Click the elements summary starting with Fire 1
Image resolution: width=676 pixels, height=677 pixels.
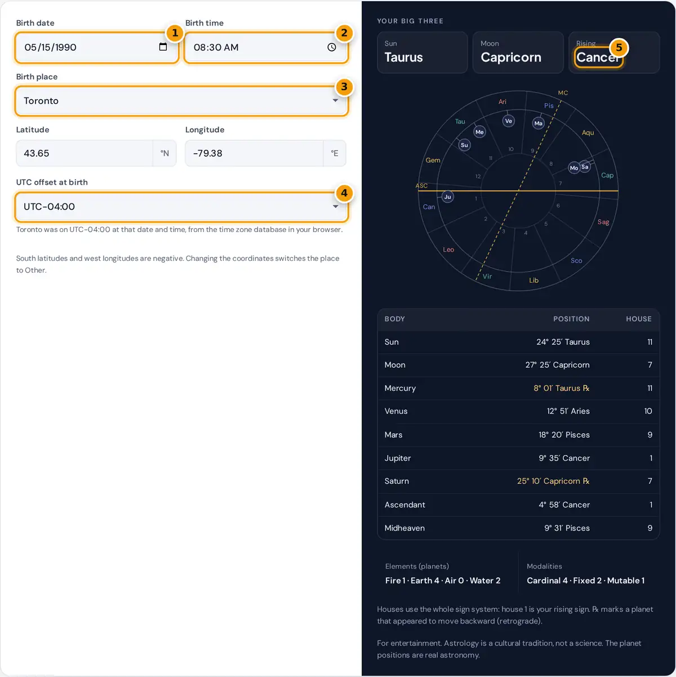click(x=443, y=581)
